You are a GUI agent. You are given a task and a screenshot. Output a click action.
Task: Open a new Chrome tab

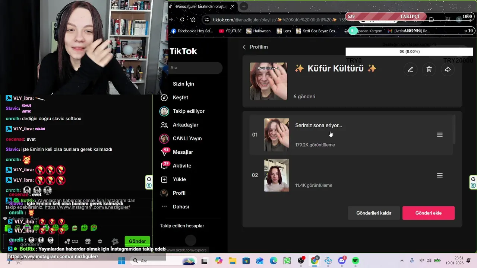[x=244, y=6]
